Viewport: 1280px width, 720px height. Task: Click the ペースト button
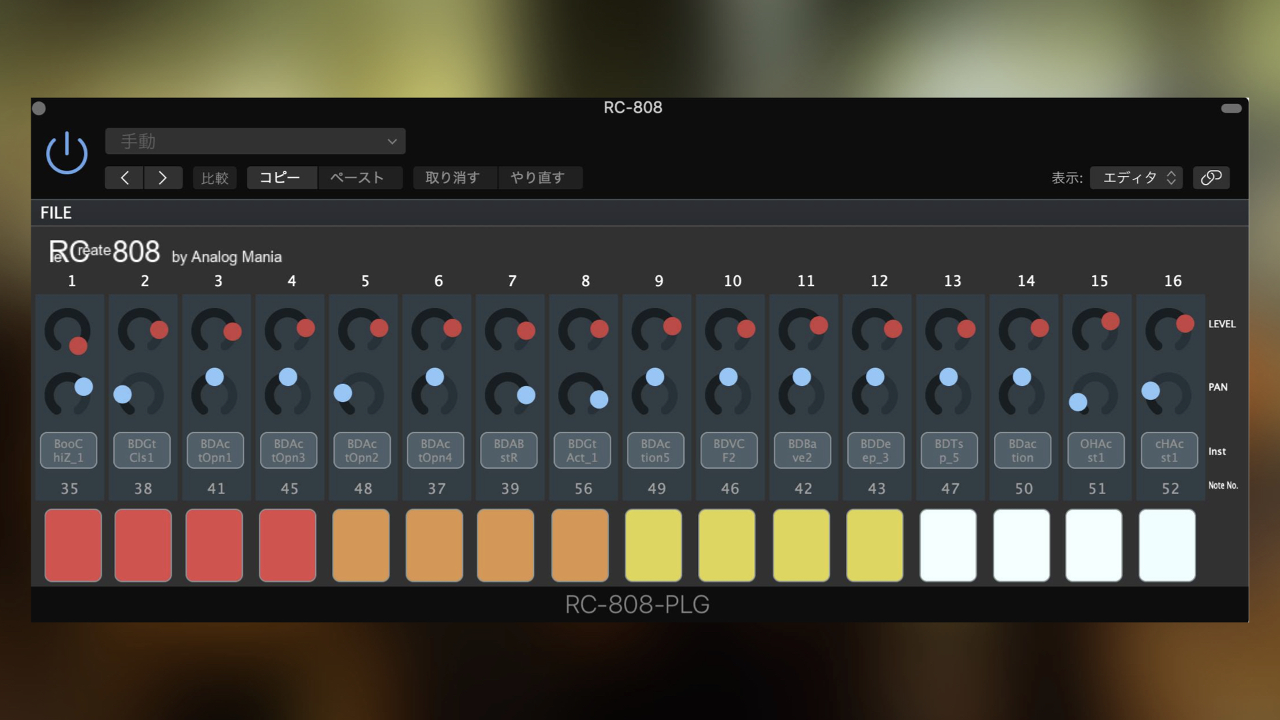(x=357, y=177)
